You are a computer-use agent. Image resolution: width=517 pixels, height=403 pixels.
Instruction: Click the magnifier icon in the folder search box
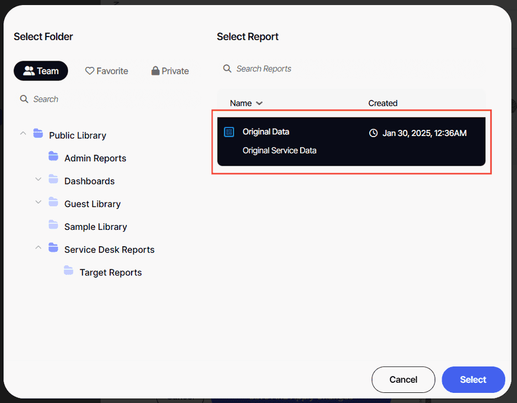25,99
